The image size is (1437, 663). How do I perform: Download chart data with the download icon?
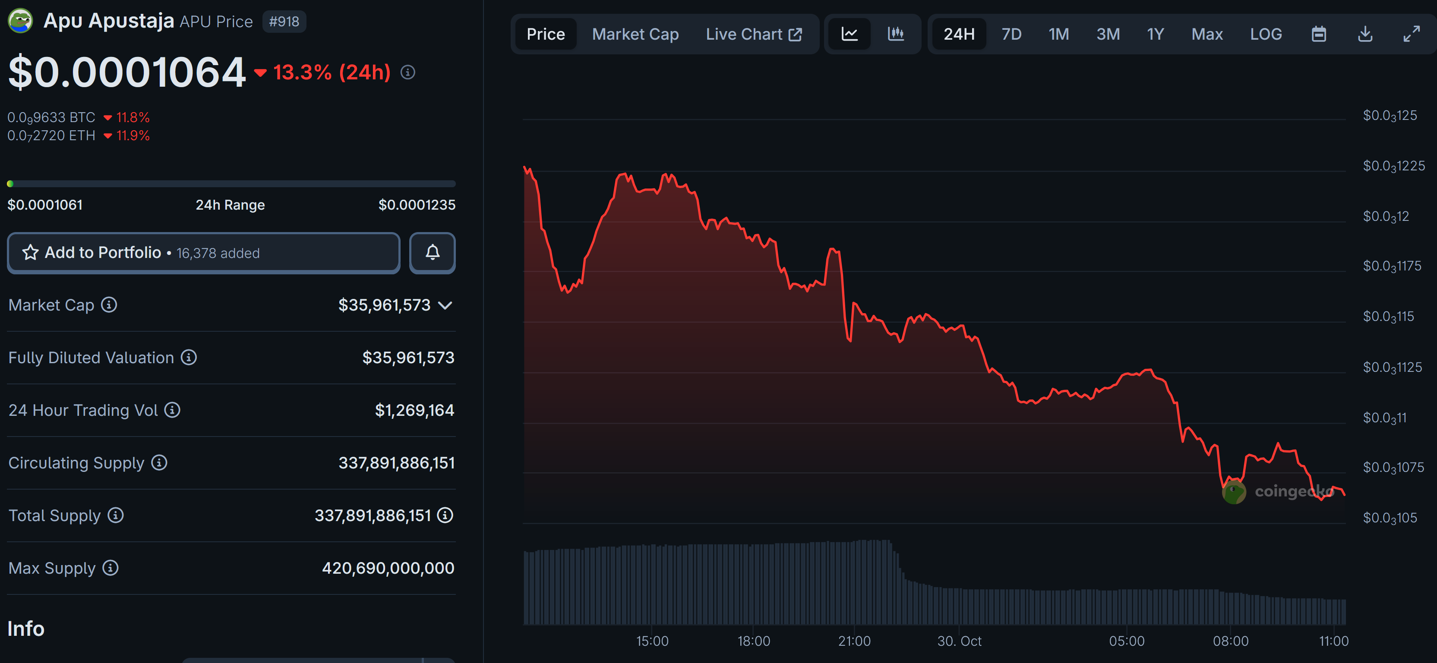coord(1364,34)
